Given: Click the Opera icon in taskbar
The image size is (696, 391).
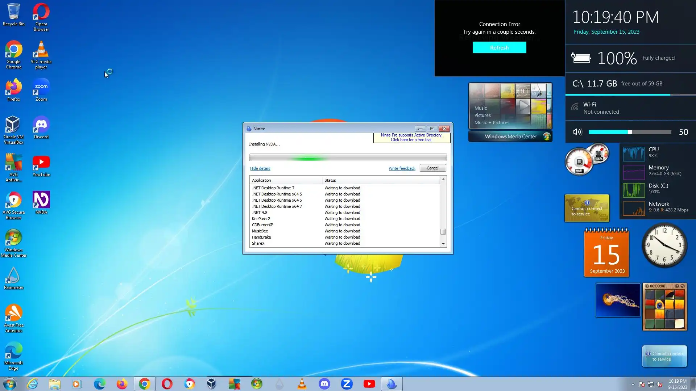Looking at the screenshot, I should click(167, 384).
